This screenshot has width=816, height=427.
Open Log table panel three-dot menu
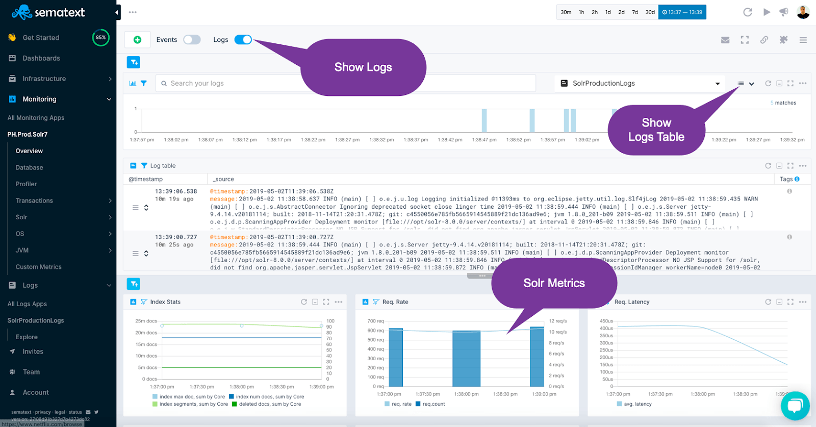tap(803, 166)
